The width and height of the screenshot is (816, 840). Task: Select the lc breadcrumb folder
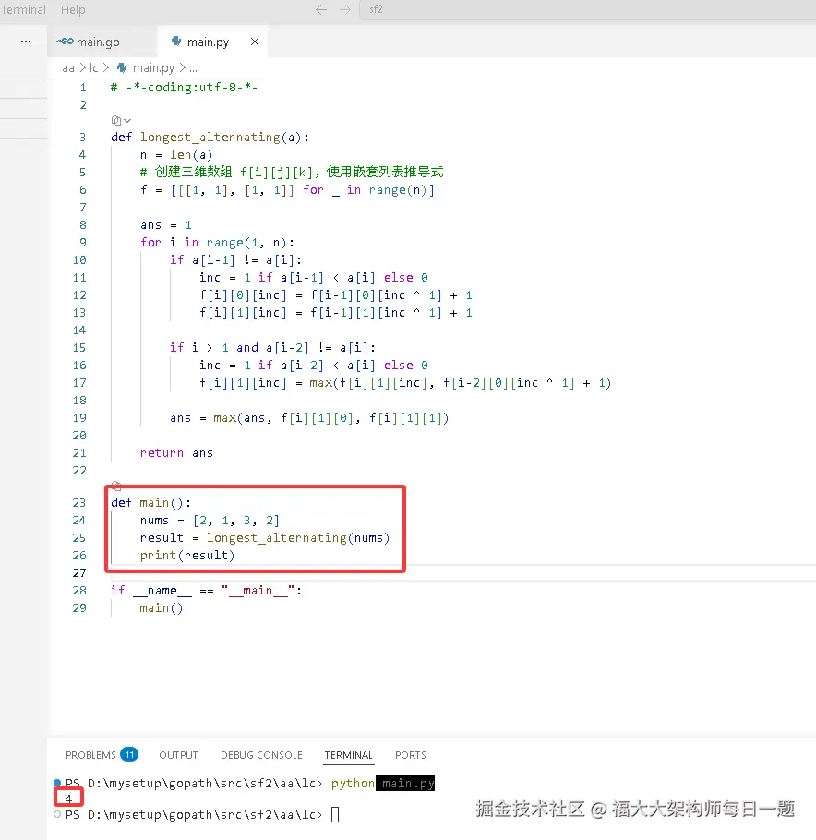[94, 68]
